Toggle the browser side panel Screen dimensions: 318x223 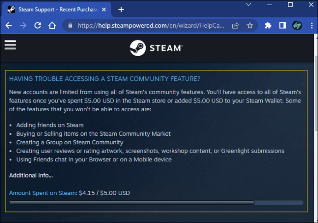pyautogui.click(x=283, y=25)
